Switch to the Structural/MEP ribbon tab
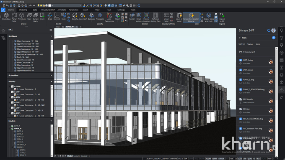Image resolution: width=285 pixels, height=160 pixels. pos(48,10)
